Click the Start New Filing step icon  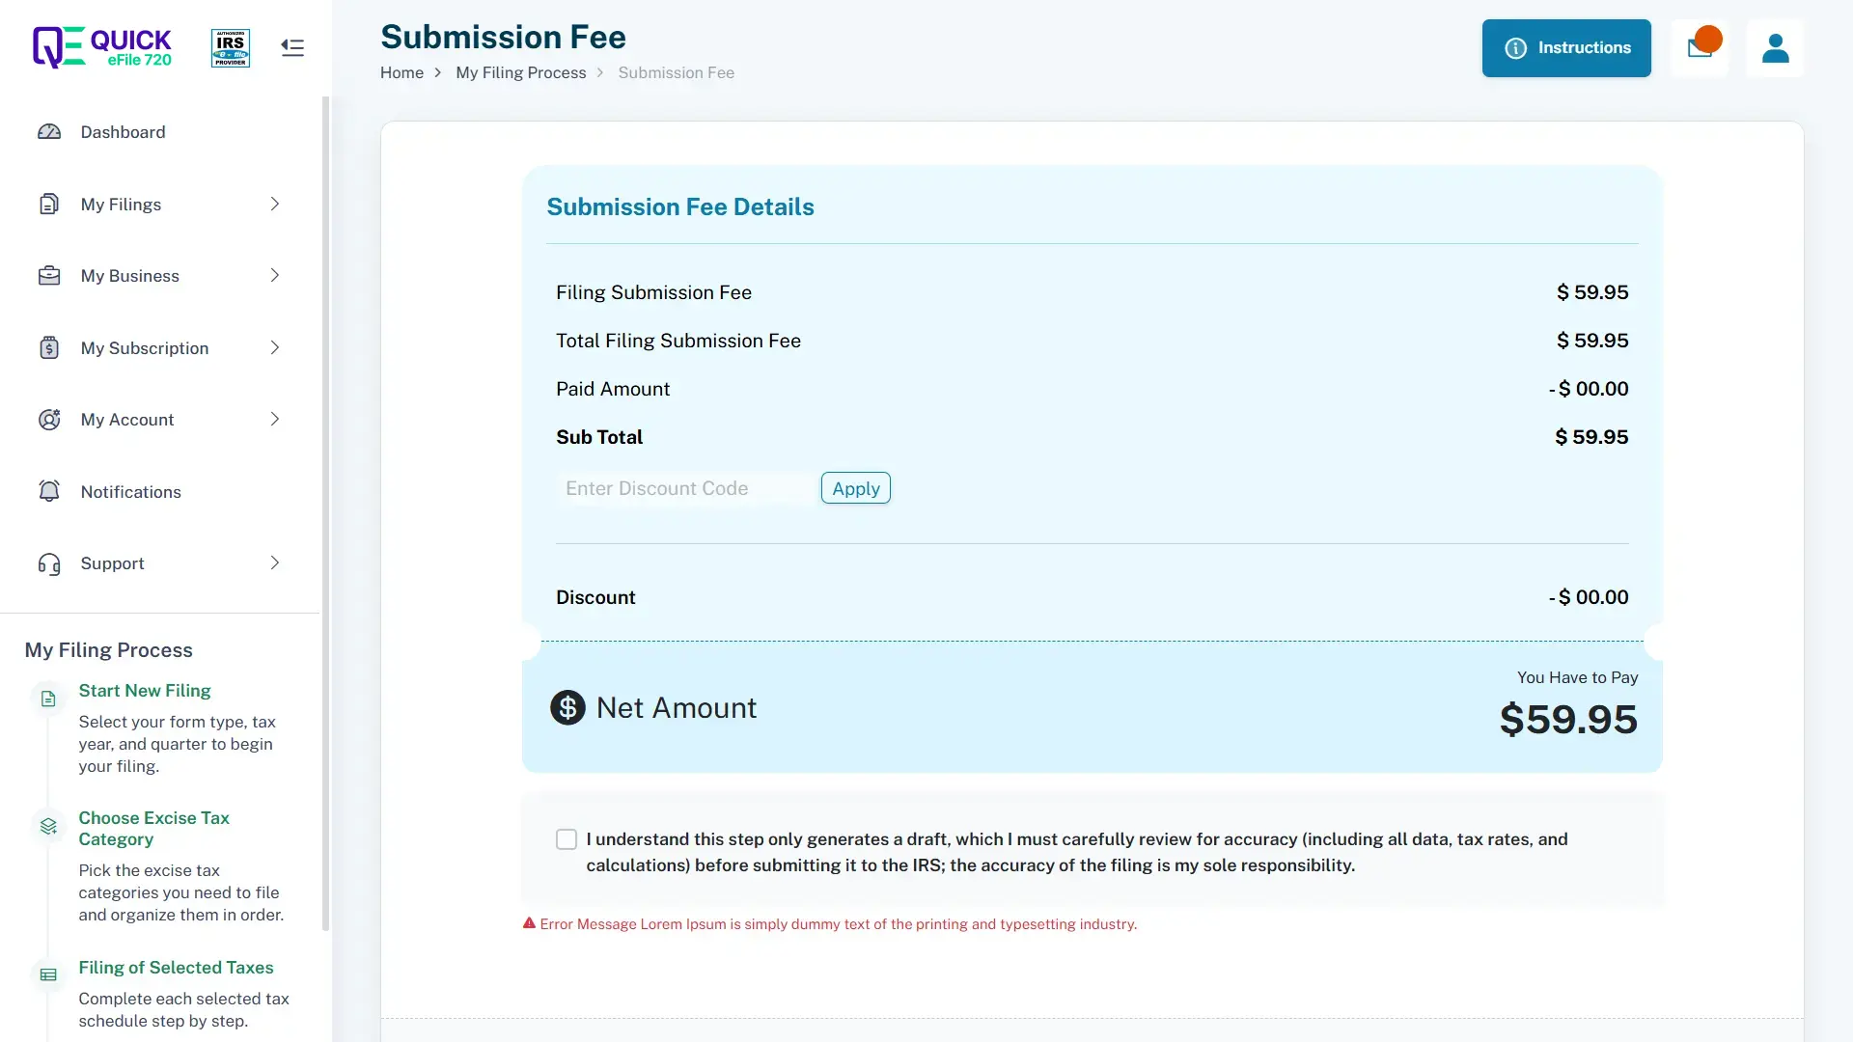(48, 699)
